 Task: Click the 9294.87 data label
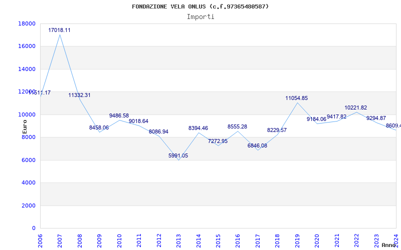click(376, 118)
